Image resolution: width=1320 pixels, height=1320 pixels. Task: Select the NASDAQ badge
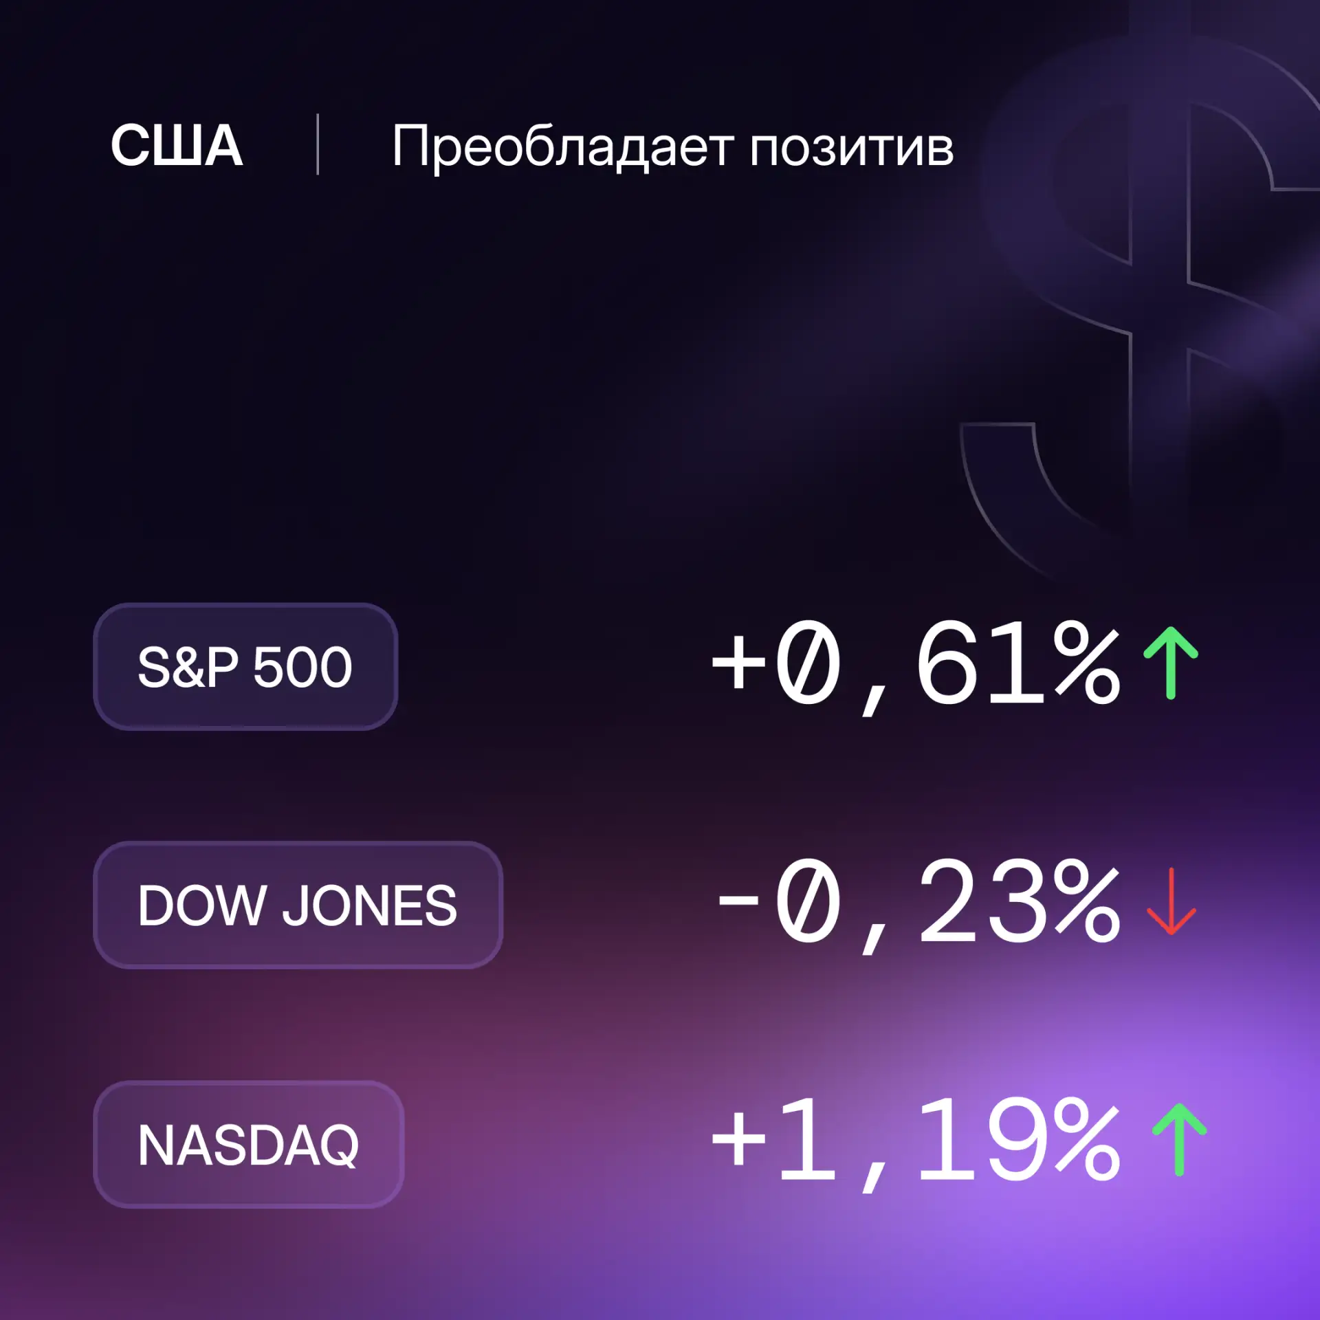pos(248,1144)
